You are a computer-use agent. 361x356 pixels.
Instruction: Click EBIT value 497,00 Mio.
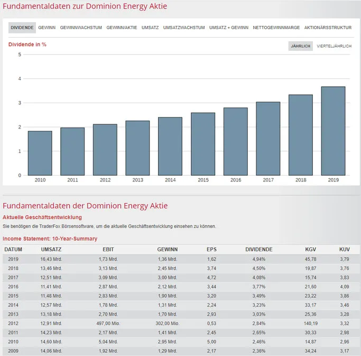coord(108,323)
